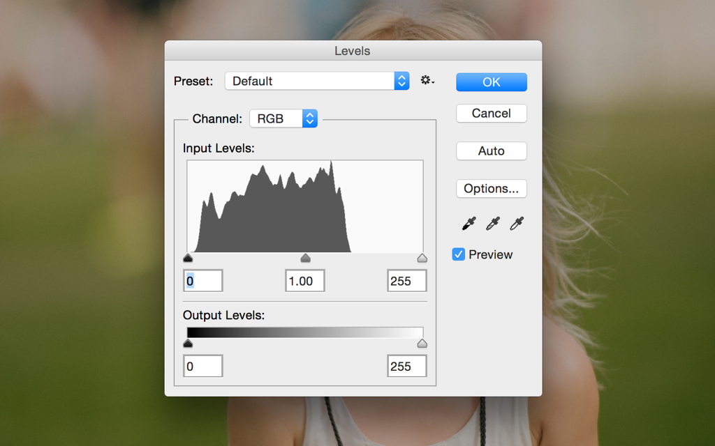Click the output levels white slider
Image resolution: width=715 pixels, height=446 pixels.
point(422,343)
